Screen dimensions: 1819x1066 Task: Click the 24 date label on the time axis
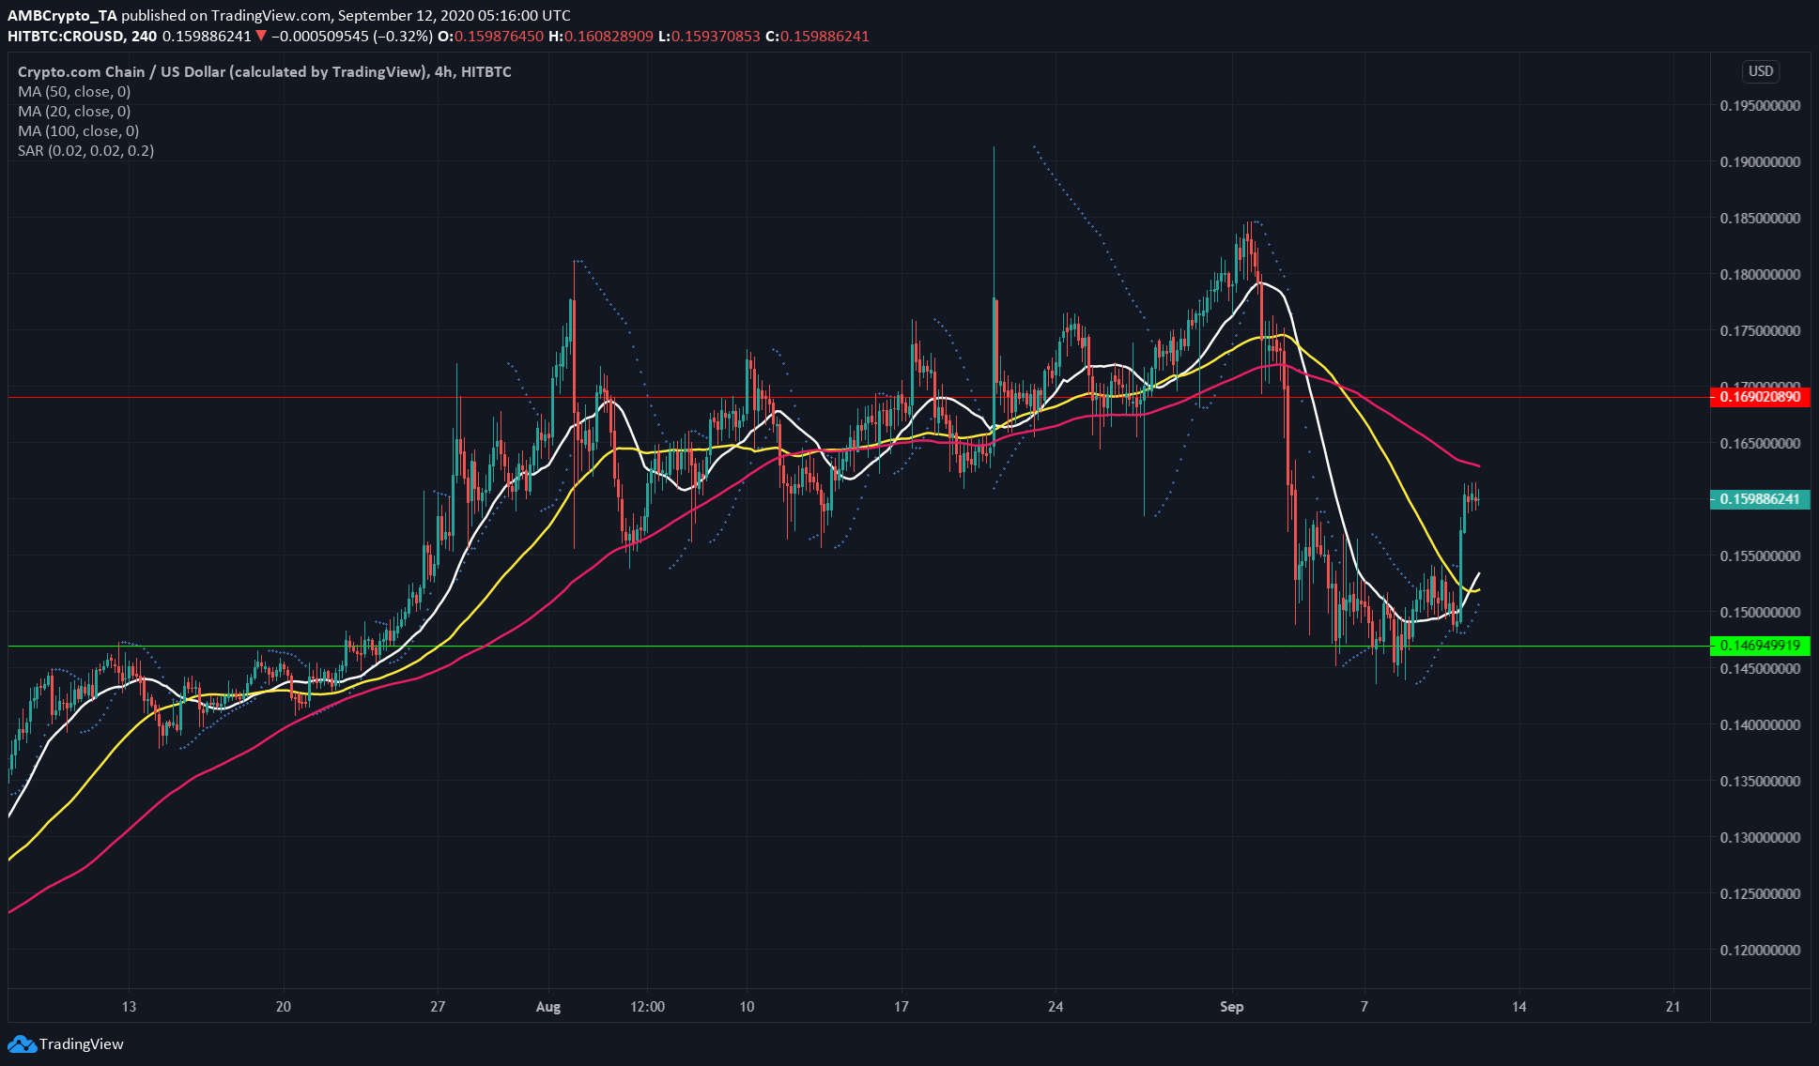pos(1056,1007)
